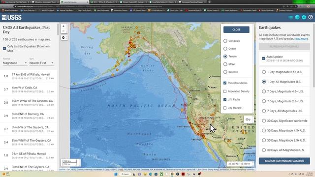
Task: Open the 17 km ENE of Pāhala, Hawaii event
Action: tap(29, 76)
